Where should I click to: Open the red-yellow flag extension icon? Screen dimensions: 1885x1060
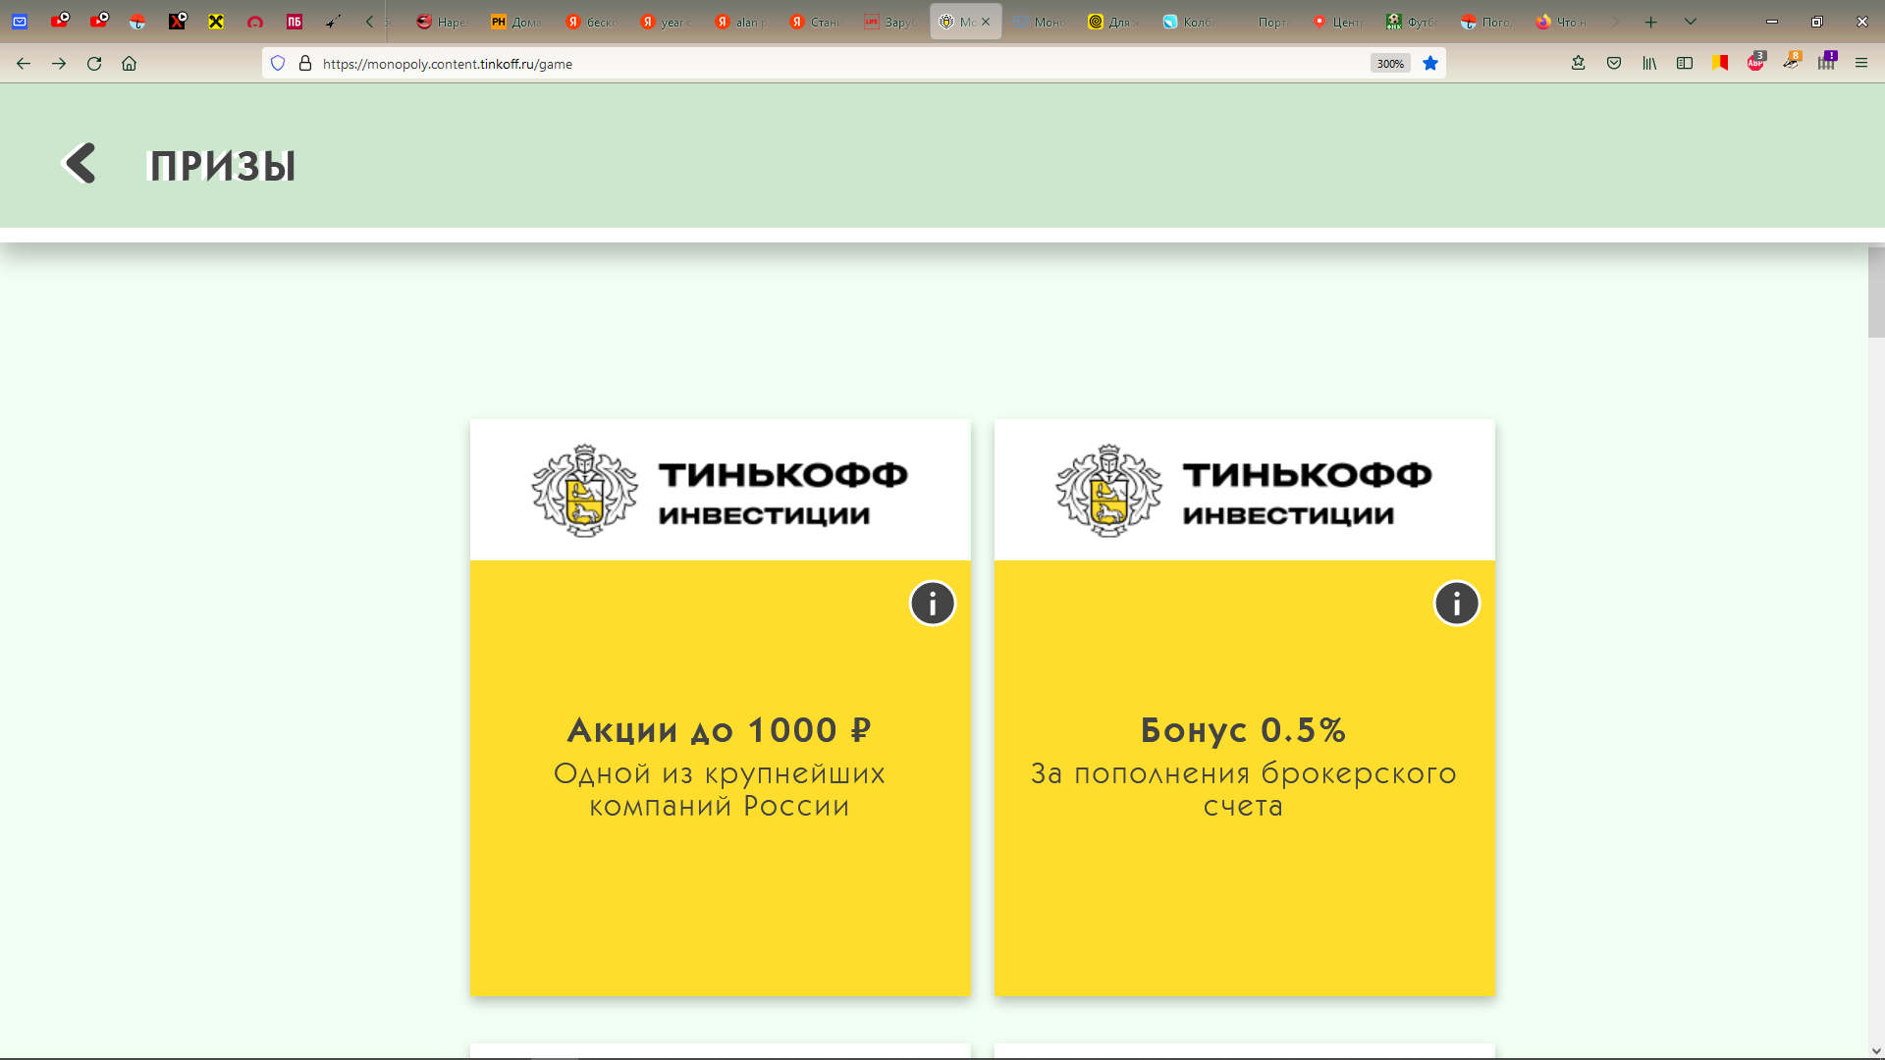pos(1720,64)
